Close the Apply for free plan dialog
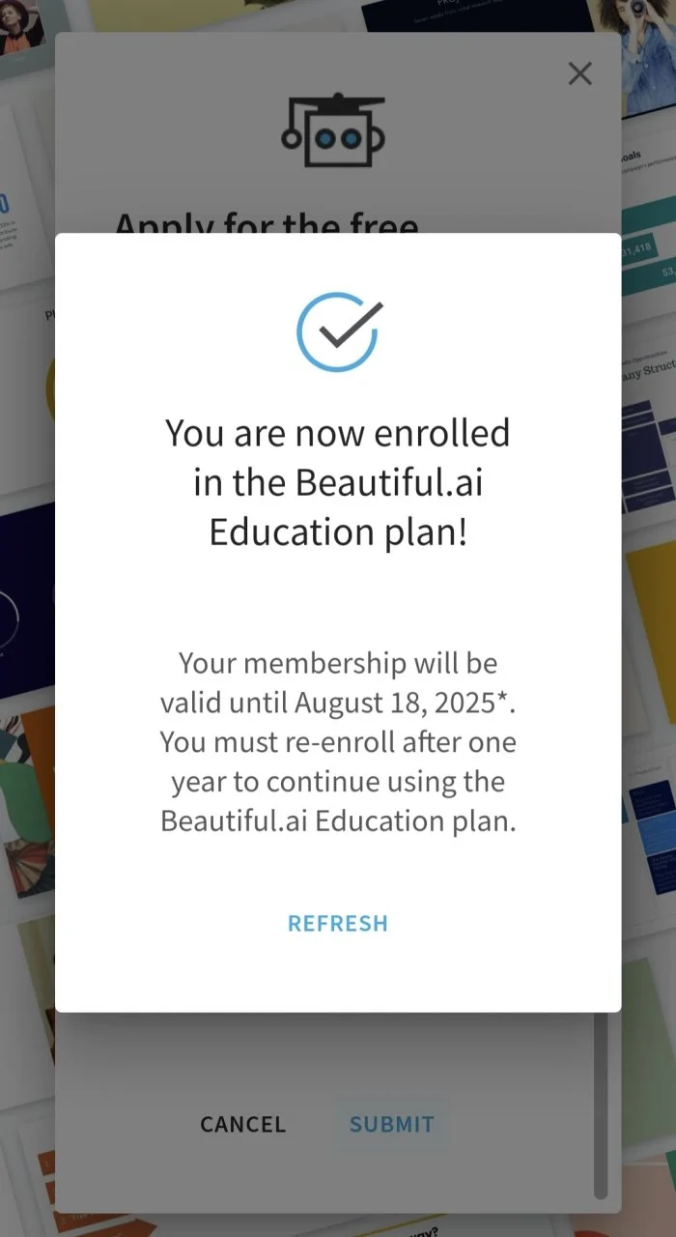676x1237 pixels. click(579, 73)
